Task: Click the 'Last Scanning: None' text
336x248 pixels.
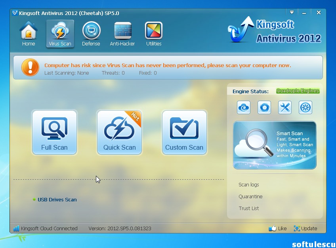Action: (x=67, y=73)
